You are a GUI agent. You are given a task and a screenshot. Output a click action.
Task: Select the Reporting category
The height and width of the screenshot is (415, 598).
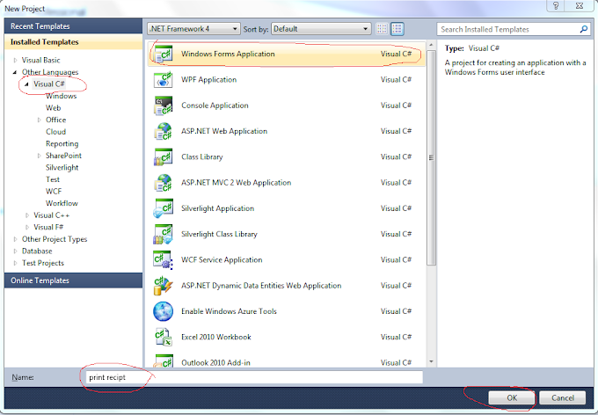point(62,144)
